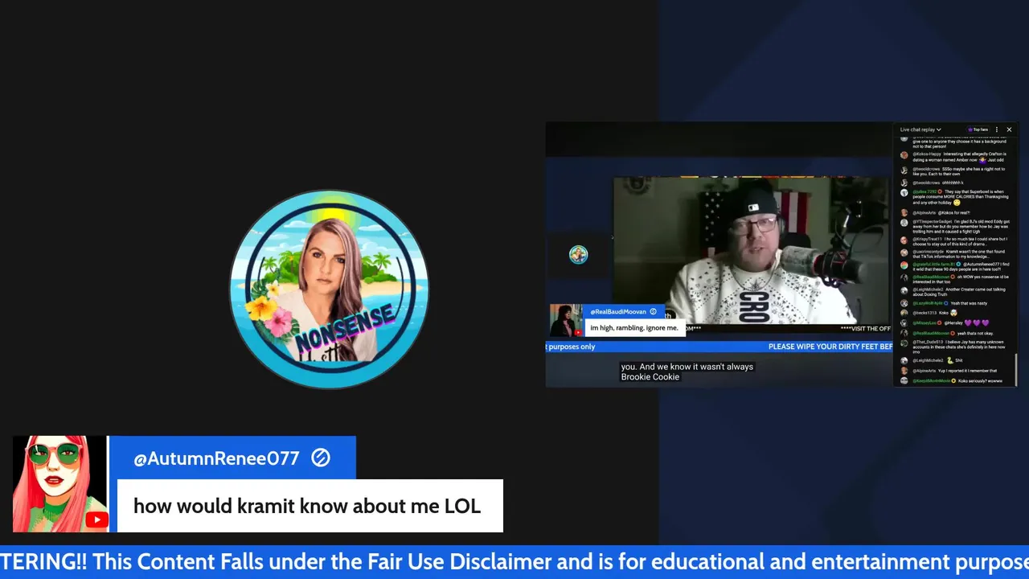1029x579 pixels.
Task: Click the That_Dude513 chat message about Joy
Action: click(x=957, y=347)
